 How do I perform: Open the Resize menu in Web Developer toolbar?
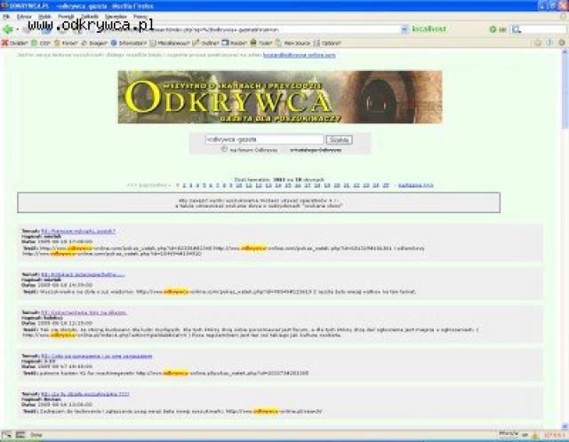click(x=235, y=43)
